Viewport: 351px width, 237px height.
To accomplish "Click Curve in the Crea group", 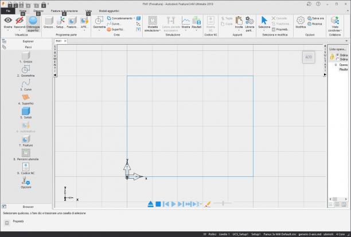I will [x=114, y=24].
